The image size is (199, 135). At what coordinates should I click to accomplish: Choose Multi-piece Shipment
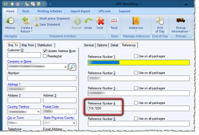(52, 19)
